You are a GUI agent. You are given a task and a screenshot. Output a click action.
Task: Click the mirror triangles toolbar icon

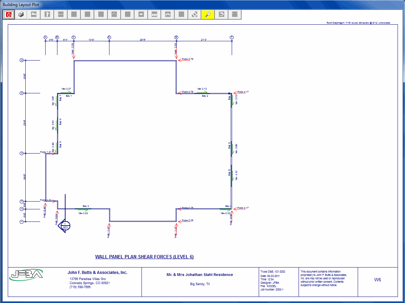coord(168,15)
